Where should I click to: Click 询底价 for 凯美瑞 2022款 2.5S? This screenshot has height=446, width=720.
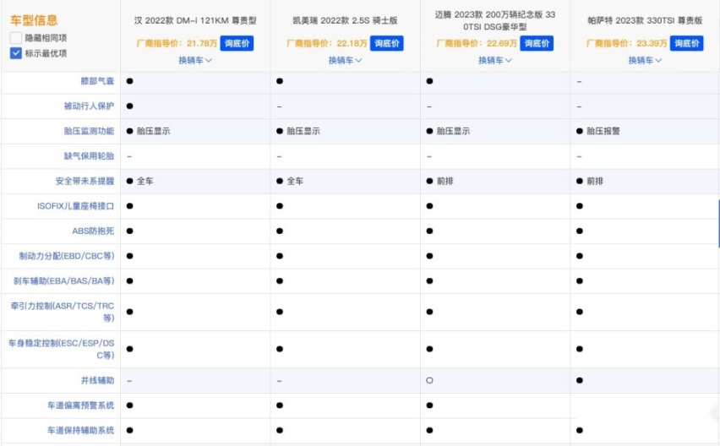click(387, 43)
